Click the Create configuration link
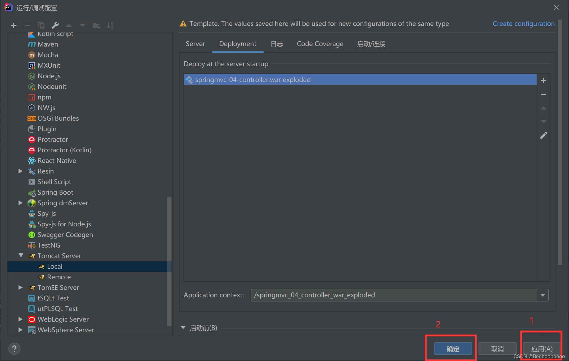 (523, 24)
